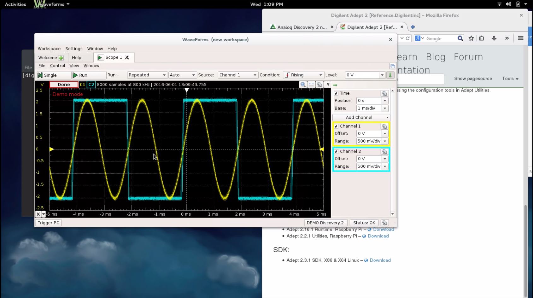Click the DEMO Discovery 2 button
The height and width of the screenshot is (298, 533).
coord(325,223)
